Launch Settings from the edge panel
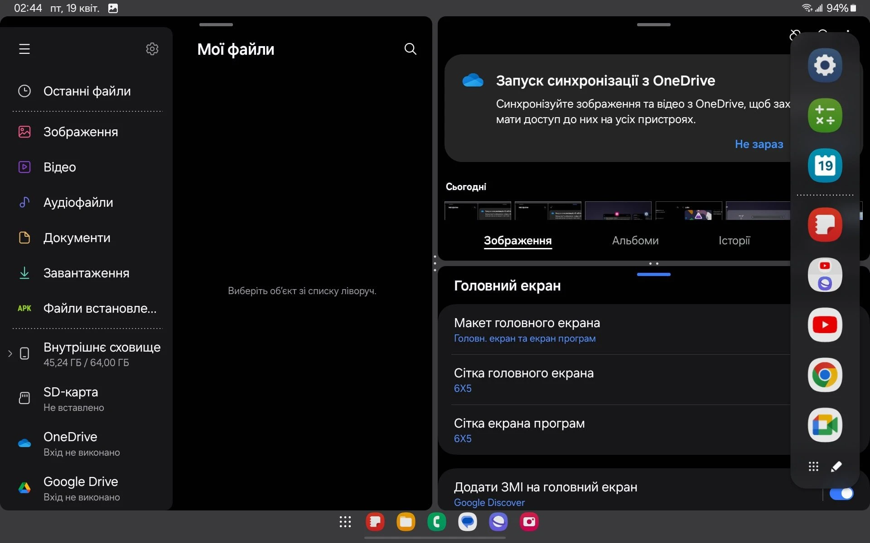Image resolution: width=870 pixels, height=543 pixels. (x=825, y=65)
